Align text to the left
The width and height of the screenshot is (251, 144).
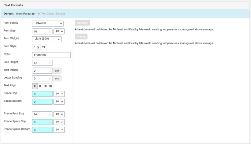[x=35, y=86]
